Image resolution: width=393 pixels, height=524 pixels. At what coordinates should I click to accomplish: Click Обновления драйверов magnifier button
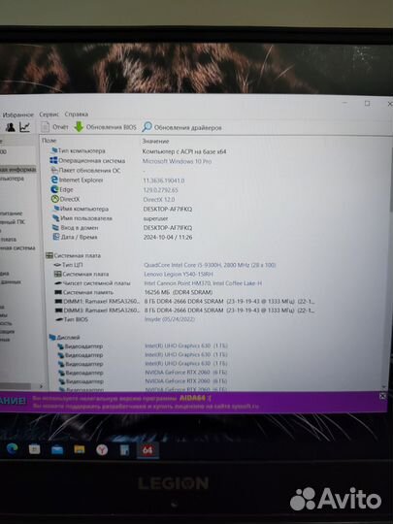[x=181, y=127]
